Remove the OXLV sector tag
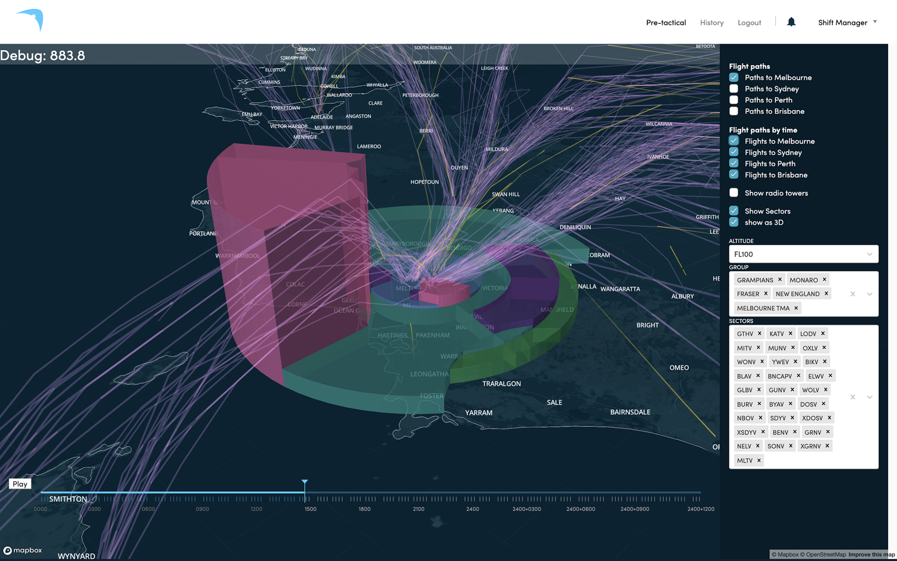Viewport: 897px width, 561px height. [x=824, y=347]
